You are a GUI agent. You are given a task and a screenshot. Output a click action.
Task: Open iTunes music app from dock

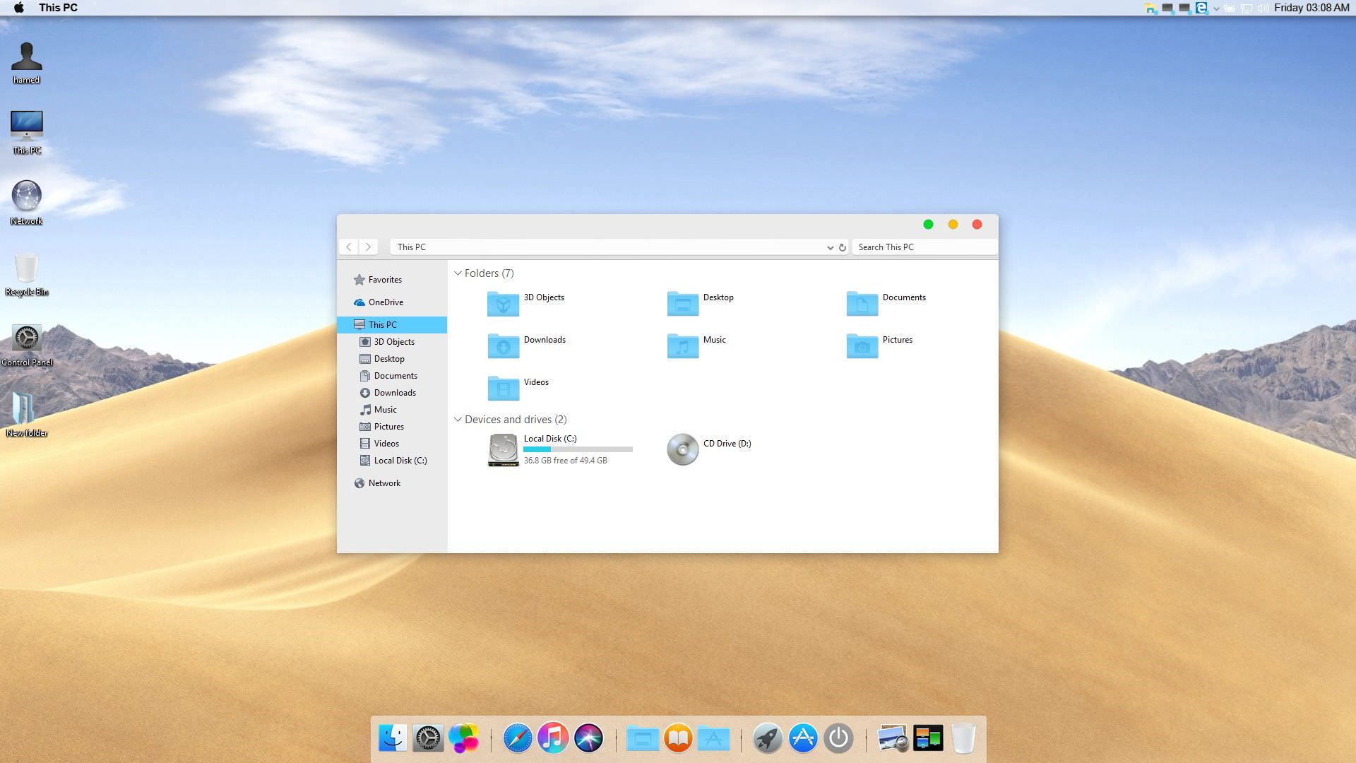tap(553, 738)
